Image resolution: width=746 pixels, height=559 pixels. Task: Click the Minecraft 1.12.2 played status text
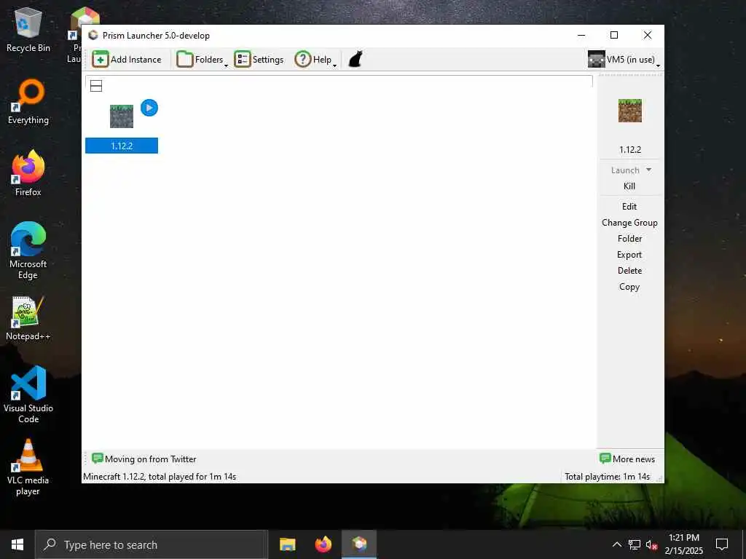pos(160,477)
